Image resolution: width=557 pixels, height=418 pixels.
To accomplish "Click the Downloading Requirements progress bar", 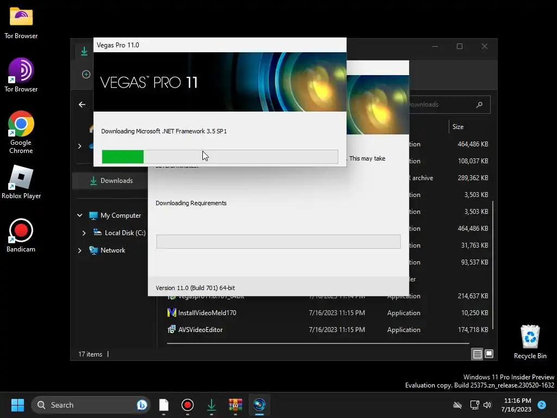I will [278, 242].
